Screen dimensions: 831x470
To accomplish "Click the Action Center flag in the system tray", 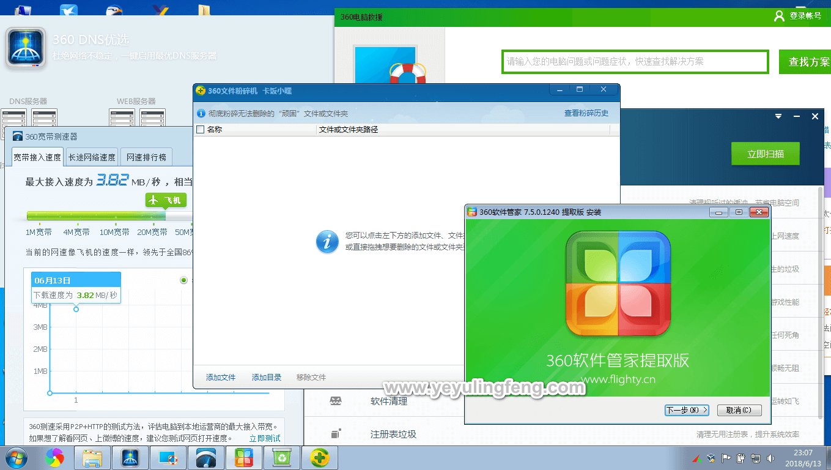I will [726, 458].
